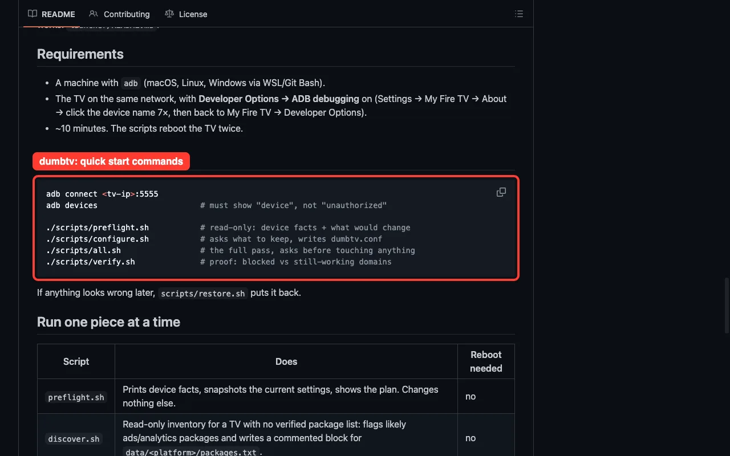This screenshot has height=456, width=730.
Task: Open the README outline menu icon
Action: coord(519,14)
